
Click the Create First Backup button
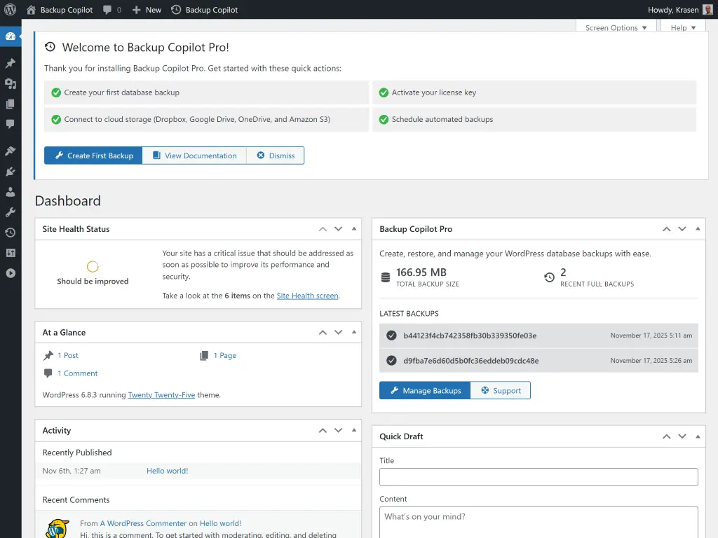[93, 155]
